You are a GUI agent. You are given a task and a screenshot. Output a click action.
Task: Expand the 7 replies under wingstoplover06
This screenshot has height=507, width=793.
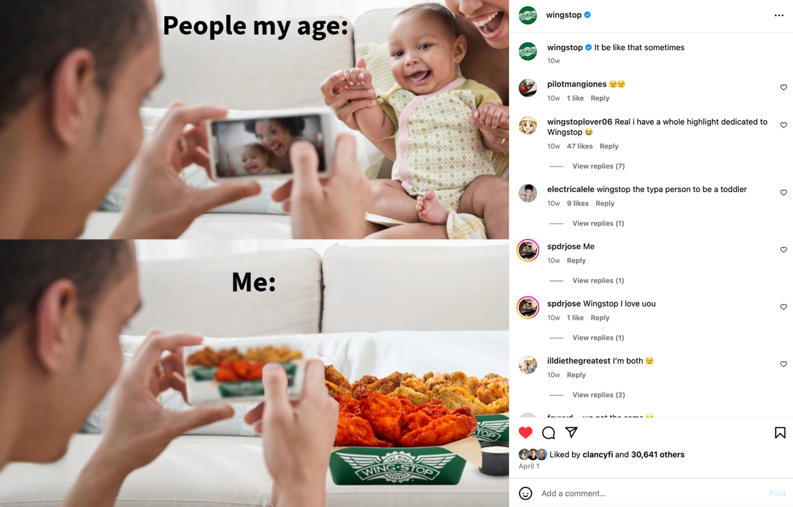click(598, 166)
